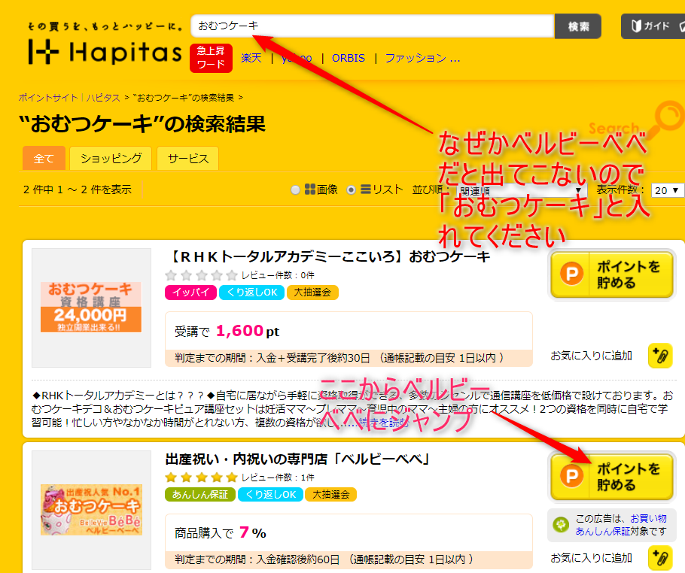Expand the 続きを読む description link

384,422
